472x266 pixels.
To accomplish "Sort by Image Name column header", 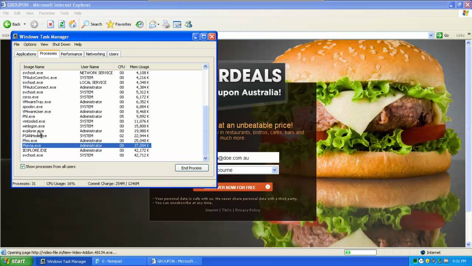I will coord(49,67).
